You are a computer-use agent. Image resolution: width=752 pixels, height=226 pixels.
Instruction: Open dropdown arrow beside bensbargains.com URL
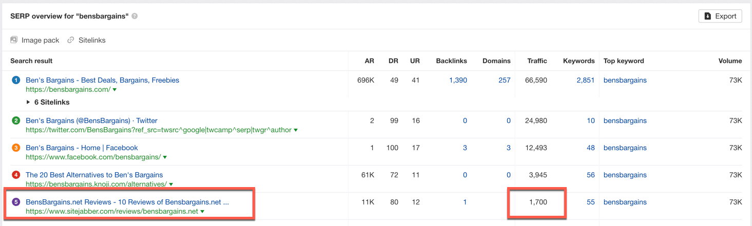(114, 90)
